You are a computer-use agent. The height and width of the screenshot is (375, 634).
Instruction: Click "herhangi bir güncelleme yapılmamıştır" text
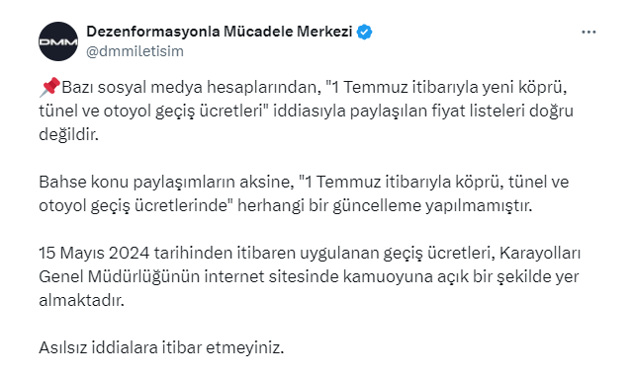385,205
